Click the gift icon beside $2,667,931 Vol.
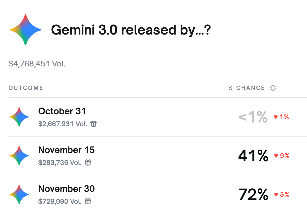The image size is (307, 220). pyautogui.click(x=93, y=124)
